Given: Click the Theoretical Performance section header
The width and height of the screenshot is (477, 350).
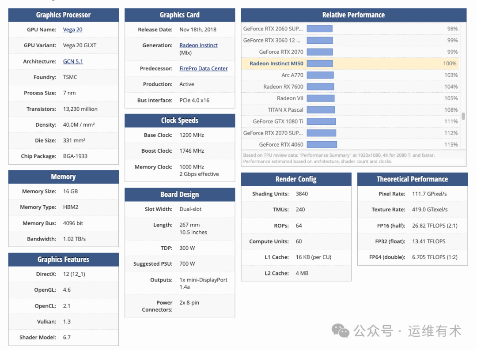Looking at the screenshot, I should click(x=412, y=179).
